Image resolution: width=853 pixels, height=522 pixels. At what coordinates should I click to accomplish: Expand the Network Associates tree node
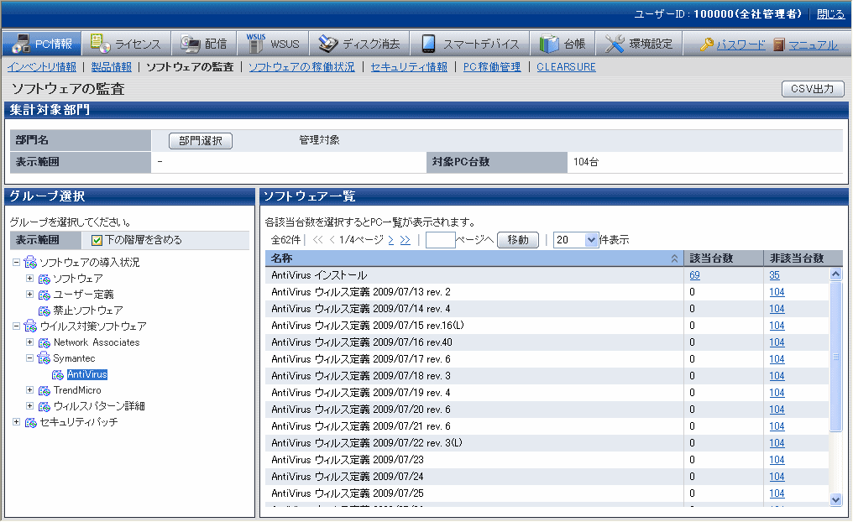(30, 342)
